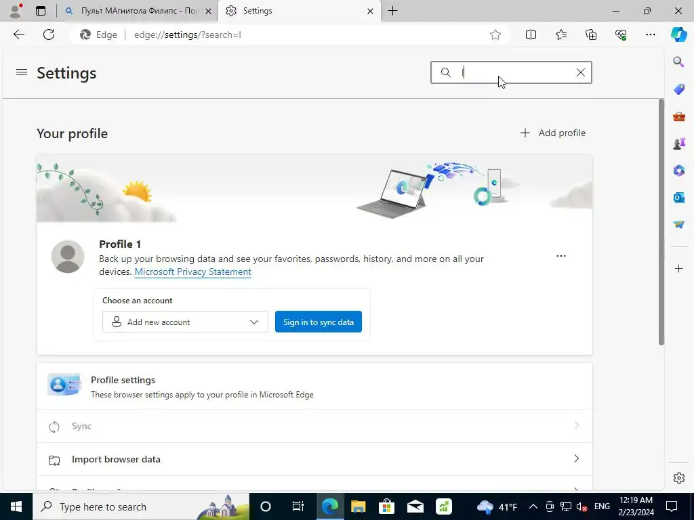Viewport: 694px width, 520px height.
Task: Open File Explorer from taskbar
Action: pos(358,506)
